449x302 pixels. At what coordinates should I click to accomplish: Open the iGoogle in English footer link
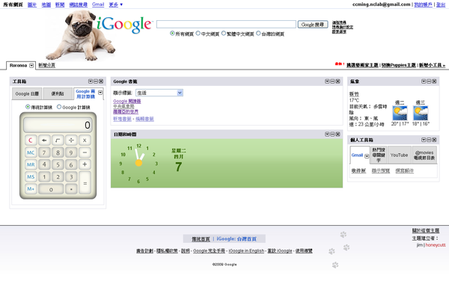click(246, 251)
